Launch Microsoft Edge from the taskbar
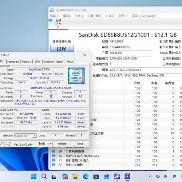Screen dimensions: 182x182 86,176
